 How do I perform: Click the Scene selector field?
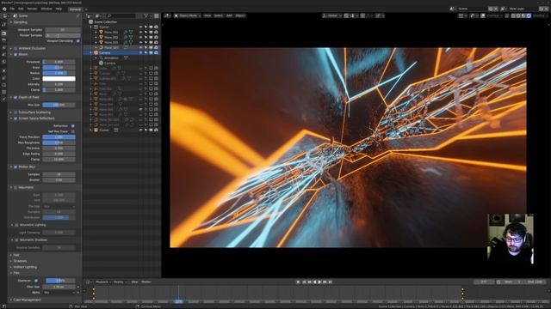(473, 9)
